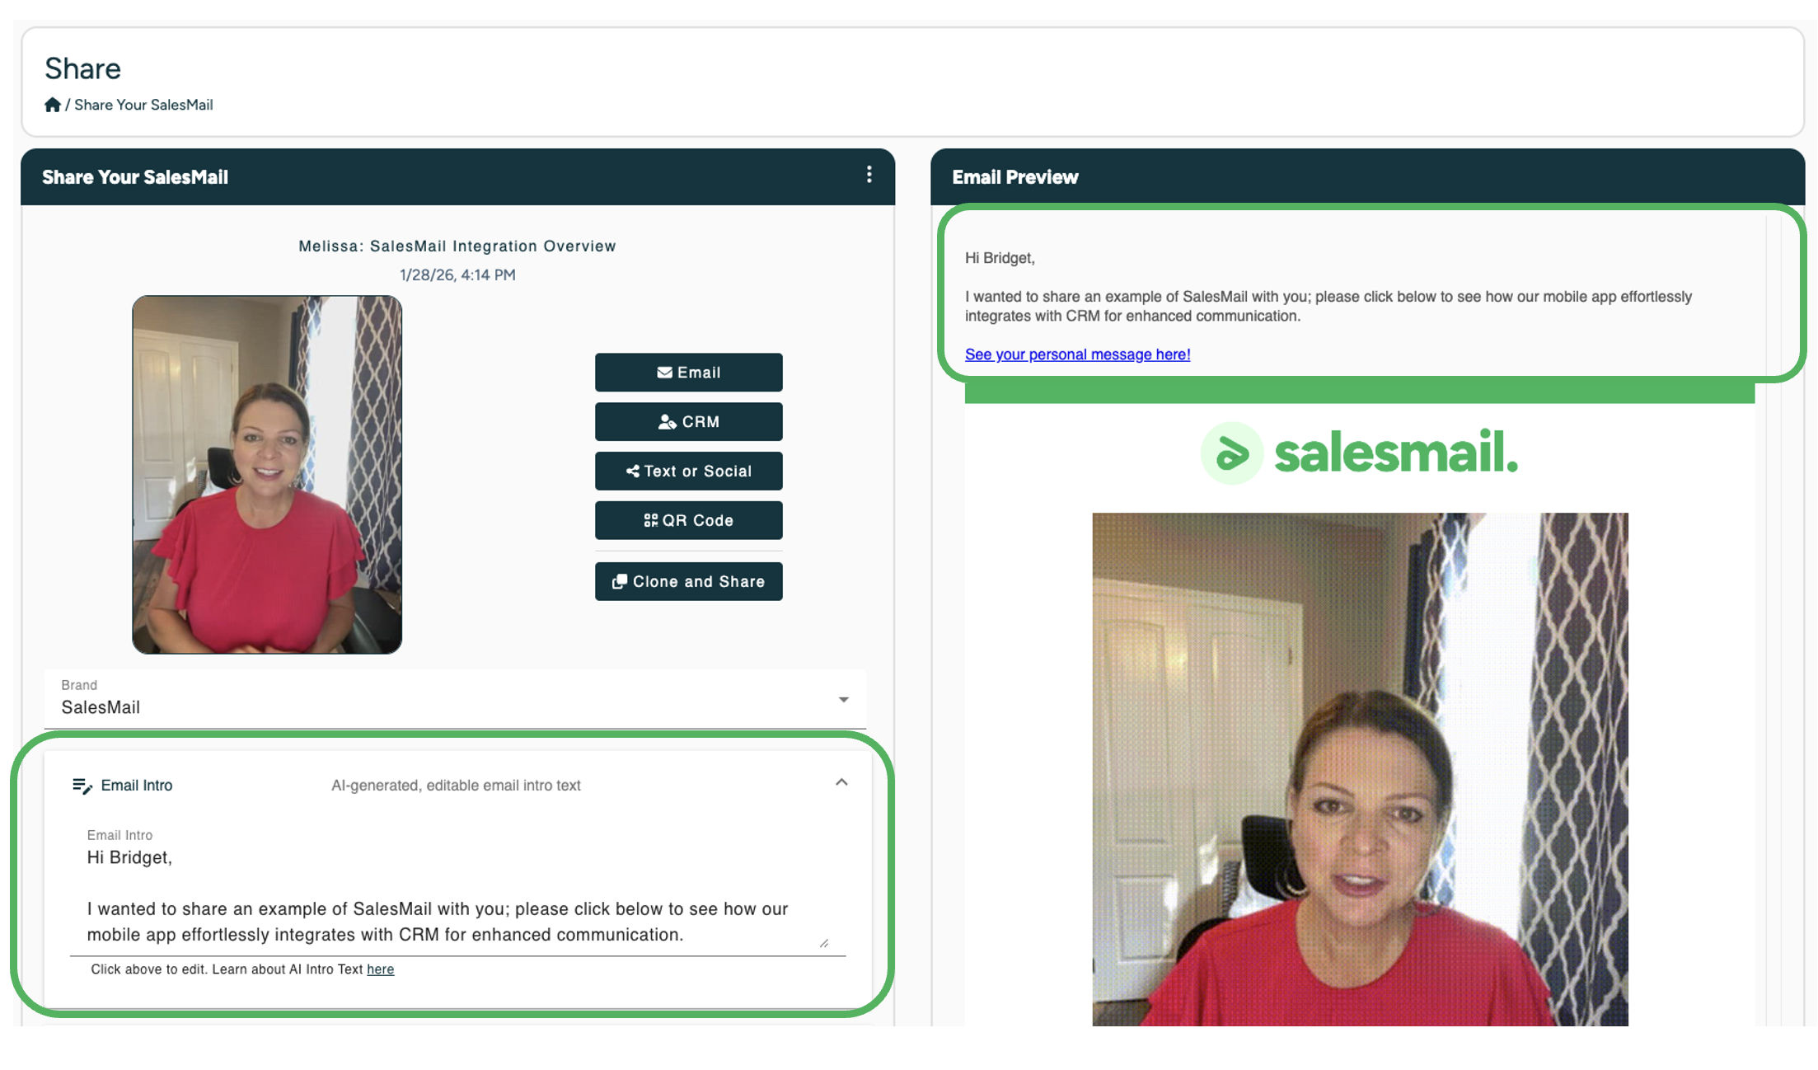This screenshot has width=1818, height=1070.
Task: Open the three-dot options menu
Action: click(x=869, y=174)
